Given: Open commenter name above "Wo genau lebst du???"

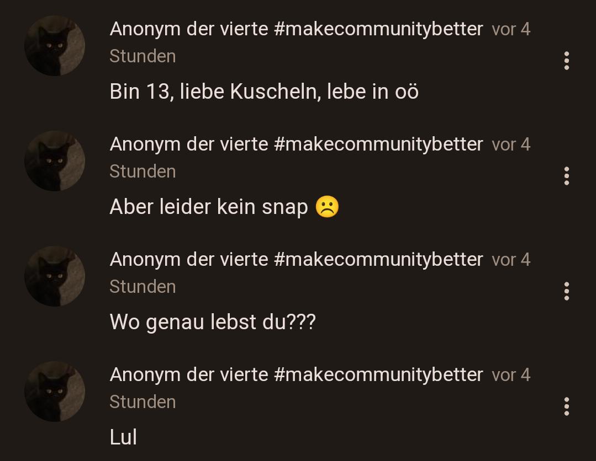Looking at the screenshot, I should coord(296,260).
